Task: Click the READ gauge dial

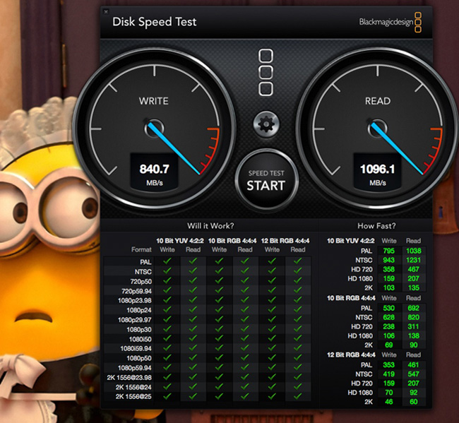Action: pyautogui.click(x=377, y=129)
